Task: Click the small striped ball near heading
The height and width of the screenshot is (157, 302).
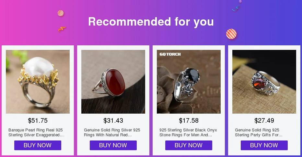Action: (61, 13)
